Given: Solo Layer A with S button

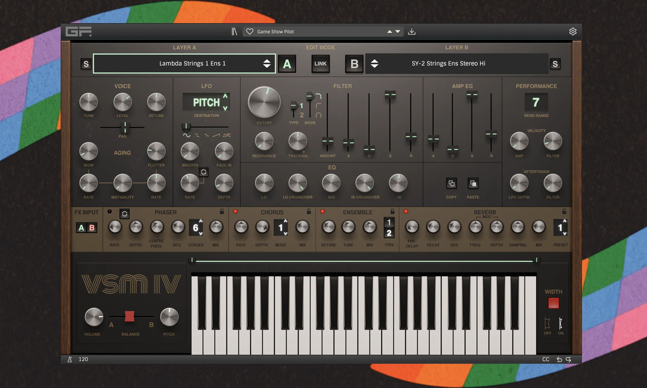Looking at the screenshot, I should (x=86, y=64).
